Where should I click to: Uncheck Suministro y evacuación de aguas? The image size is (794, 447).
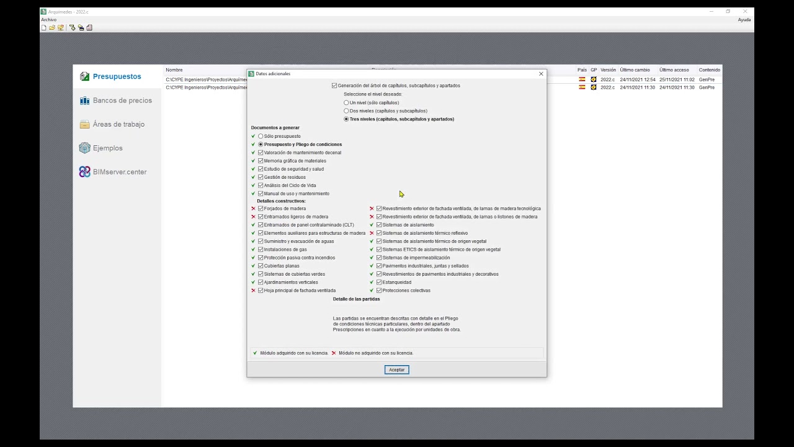261,242
